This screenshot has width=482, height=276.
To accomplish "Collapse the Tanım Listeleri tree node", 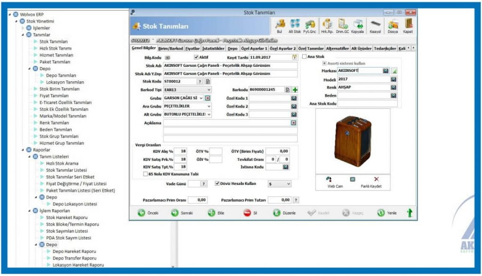I will click(x=30, y=157).
